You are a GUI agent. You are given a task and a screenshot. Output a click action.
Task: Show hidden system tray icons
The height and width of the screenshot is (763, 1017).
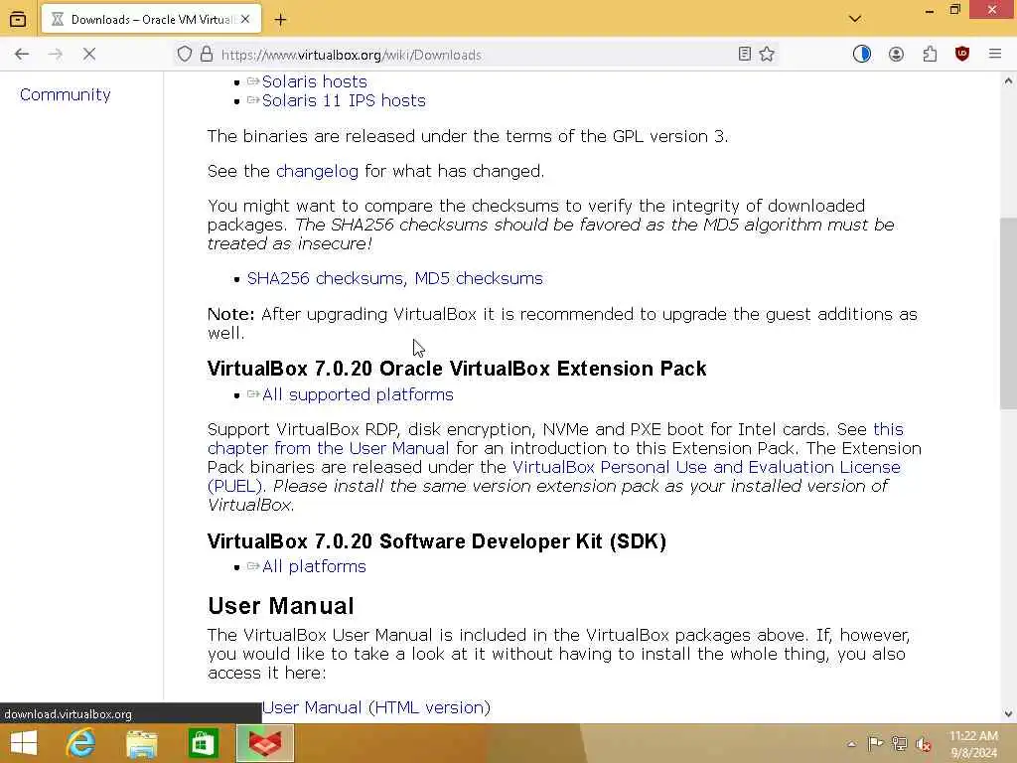coord(851,744)
